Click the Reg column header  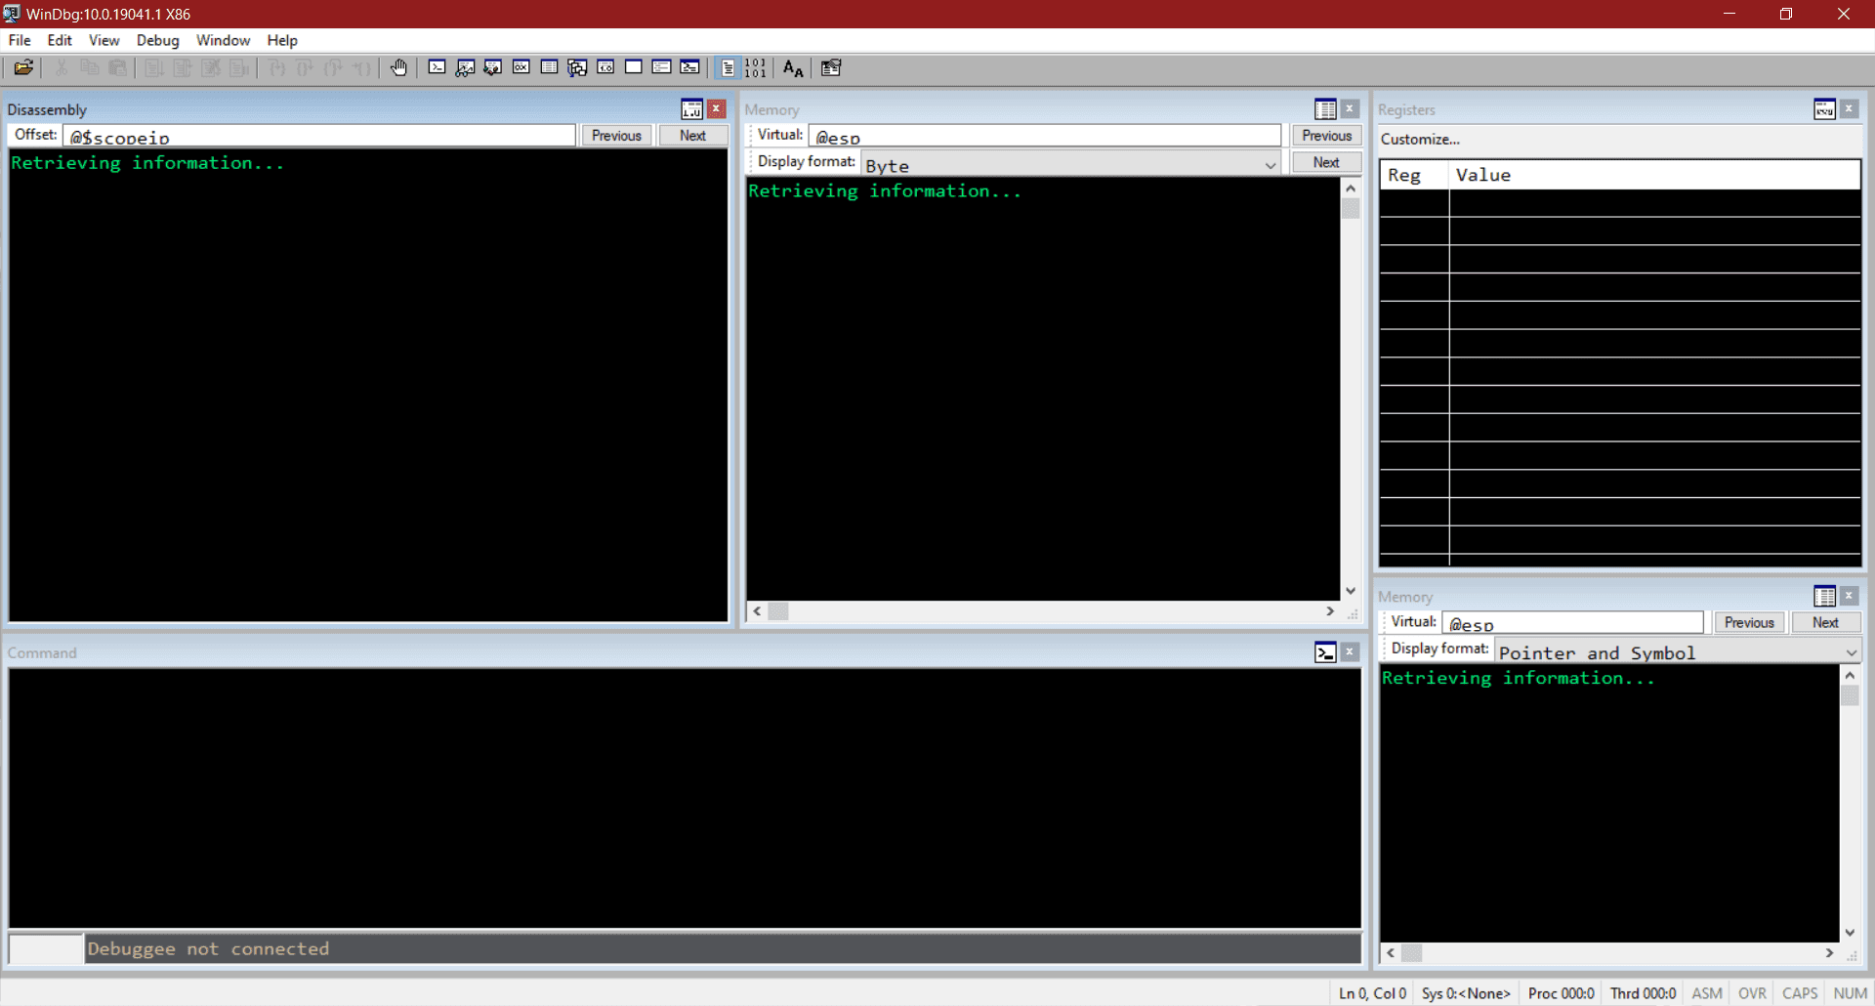(1414, 175)
